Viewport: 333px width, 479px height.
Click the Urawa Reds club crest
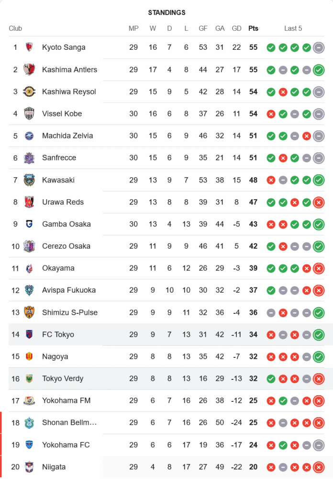[x=29, y=202]
